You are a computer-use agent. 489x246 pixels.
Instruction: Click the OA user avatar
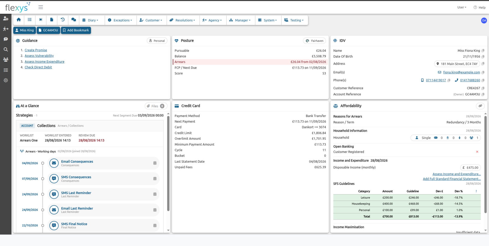(x=484, y=20)
